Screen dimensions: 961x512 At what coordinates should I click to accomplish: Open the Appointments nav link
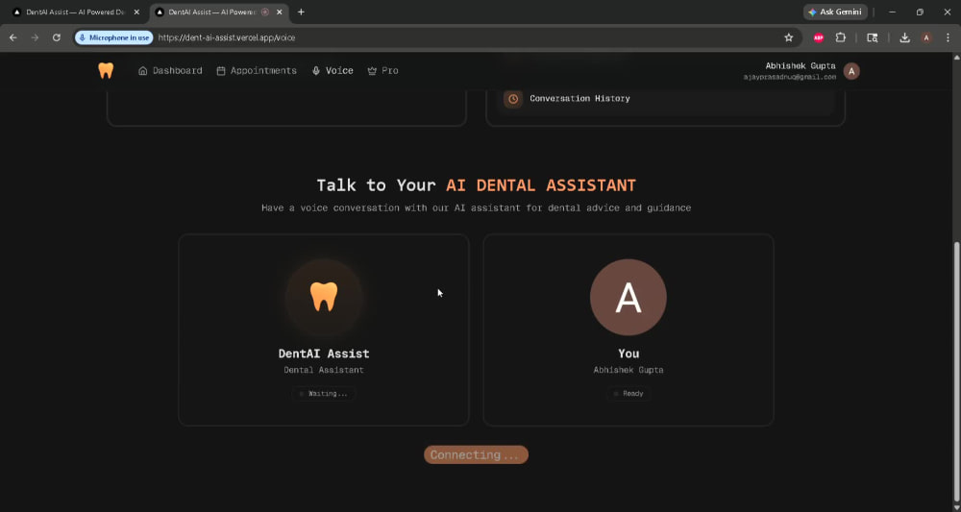tap(257, 70)
